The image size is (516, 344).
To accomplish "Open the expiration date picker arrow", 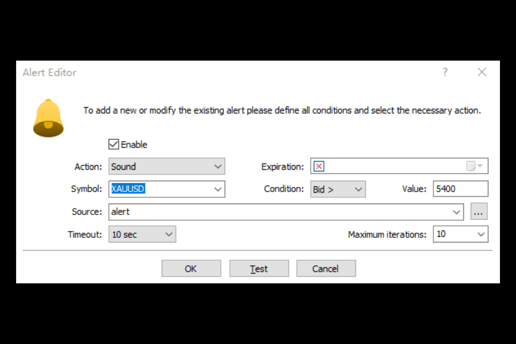I will tap(480, 166).
